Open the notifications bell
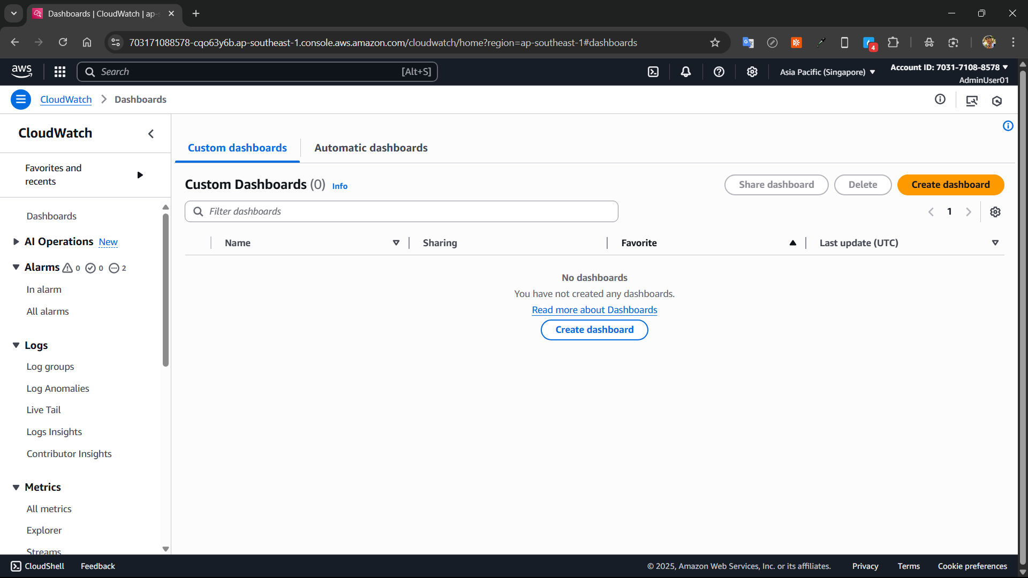The image size is (1028, 578). pos(686,72)
